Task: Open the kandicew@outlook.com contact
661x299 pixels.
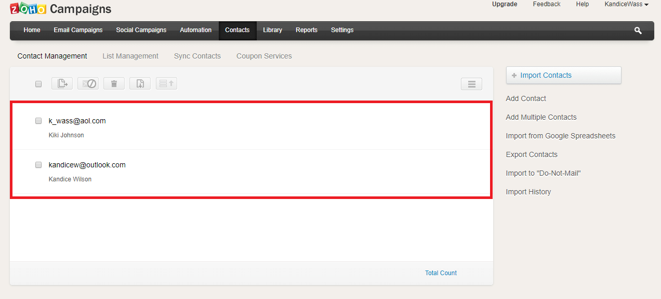Action: tap(87, 165)
